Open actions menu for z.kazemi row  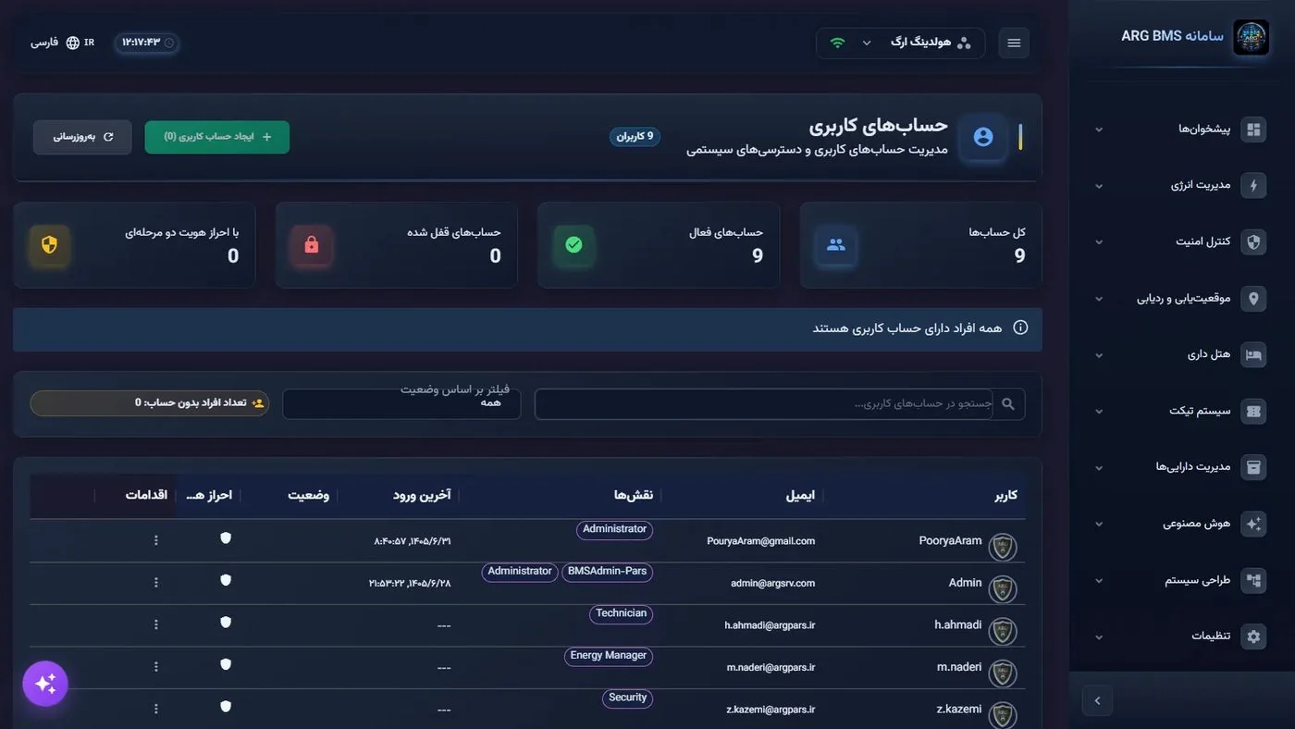tap(155, 709)
